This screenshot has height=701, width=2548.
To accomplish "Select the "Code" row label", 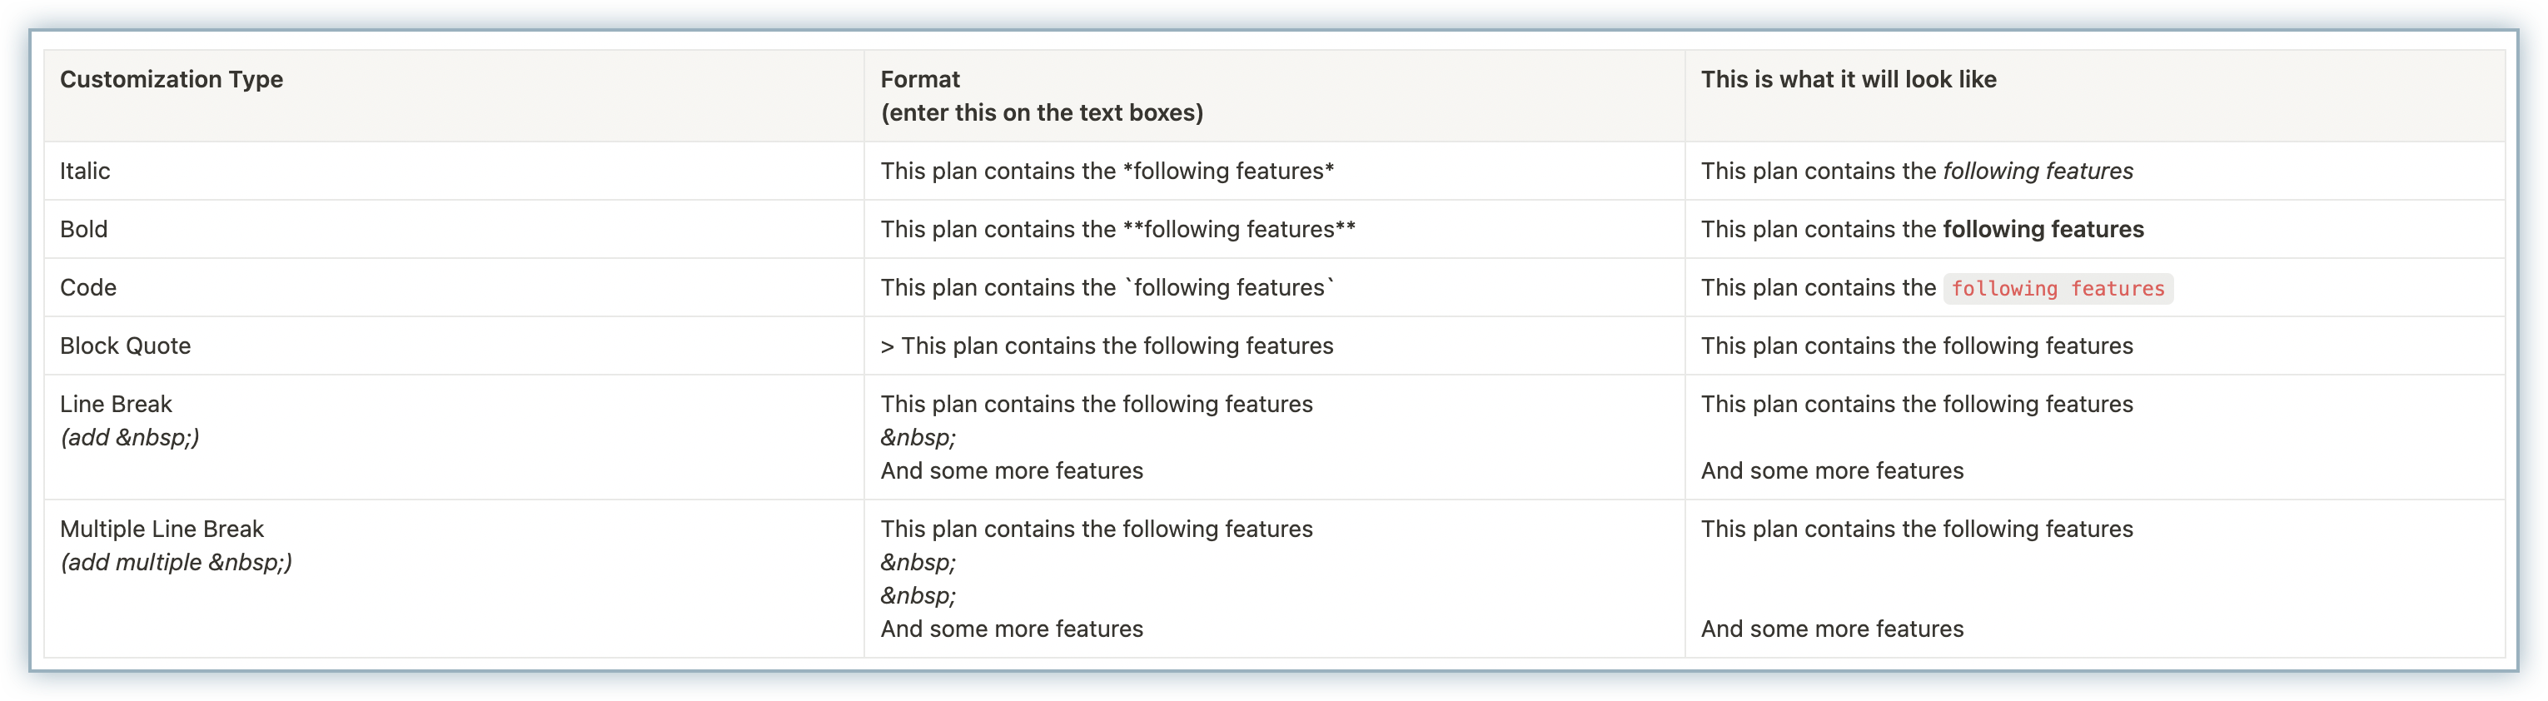I will [x=88, y=288].
